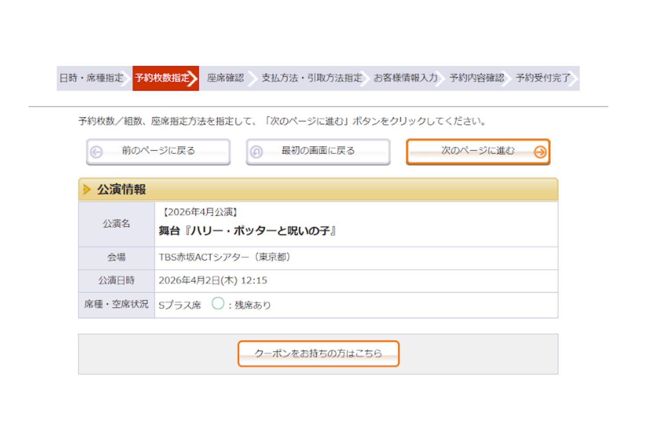Select the 予約受付完了 step

coord(543,78)
